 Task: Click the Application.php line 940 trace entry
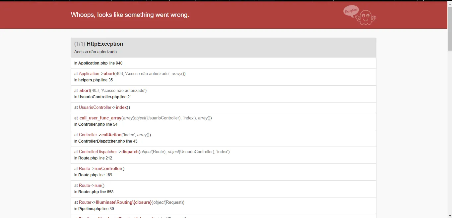pos(98,63)
